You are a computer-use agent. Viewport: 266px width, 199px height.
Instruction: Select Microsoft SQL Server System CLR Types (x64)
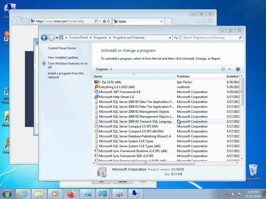point(167,146)
